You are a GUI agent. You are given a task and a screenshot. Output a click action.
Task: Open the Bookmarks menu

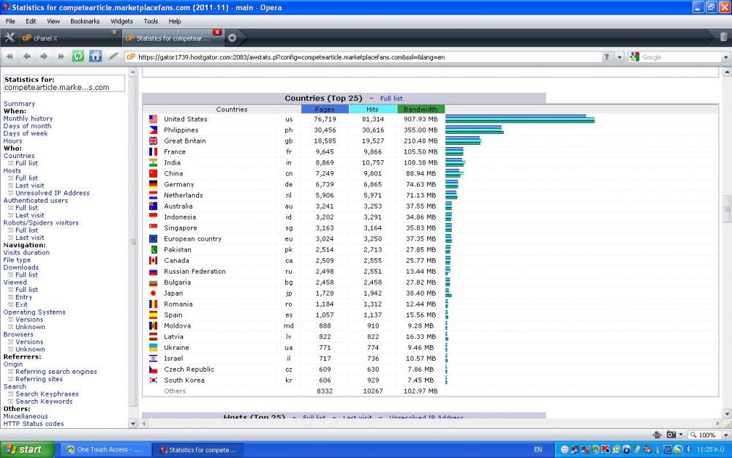coord(84,21)
